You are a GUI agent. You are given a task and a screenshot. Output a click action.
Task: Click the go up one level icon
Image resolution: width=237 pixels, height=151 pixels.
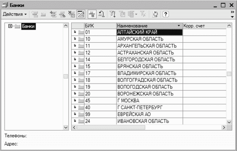click(101, 14)
